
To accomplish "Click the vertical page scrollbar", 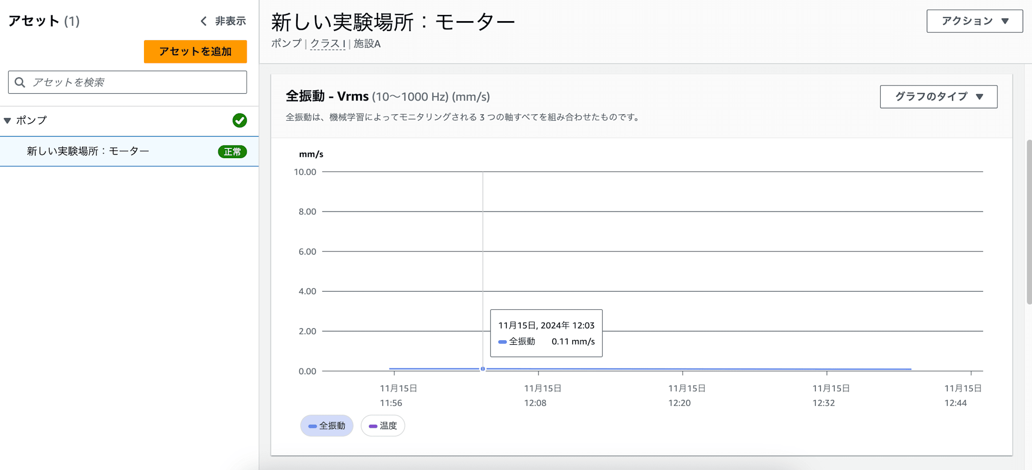I will [x=1029, y=222].
